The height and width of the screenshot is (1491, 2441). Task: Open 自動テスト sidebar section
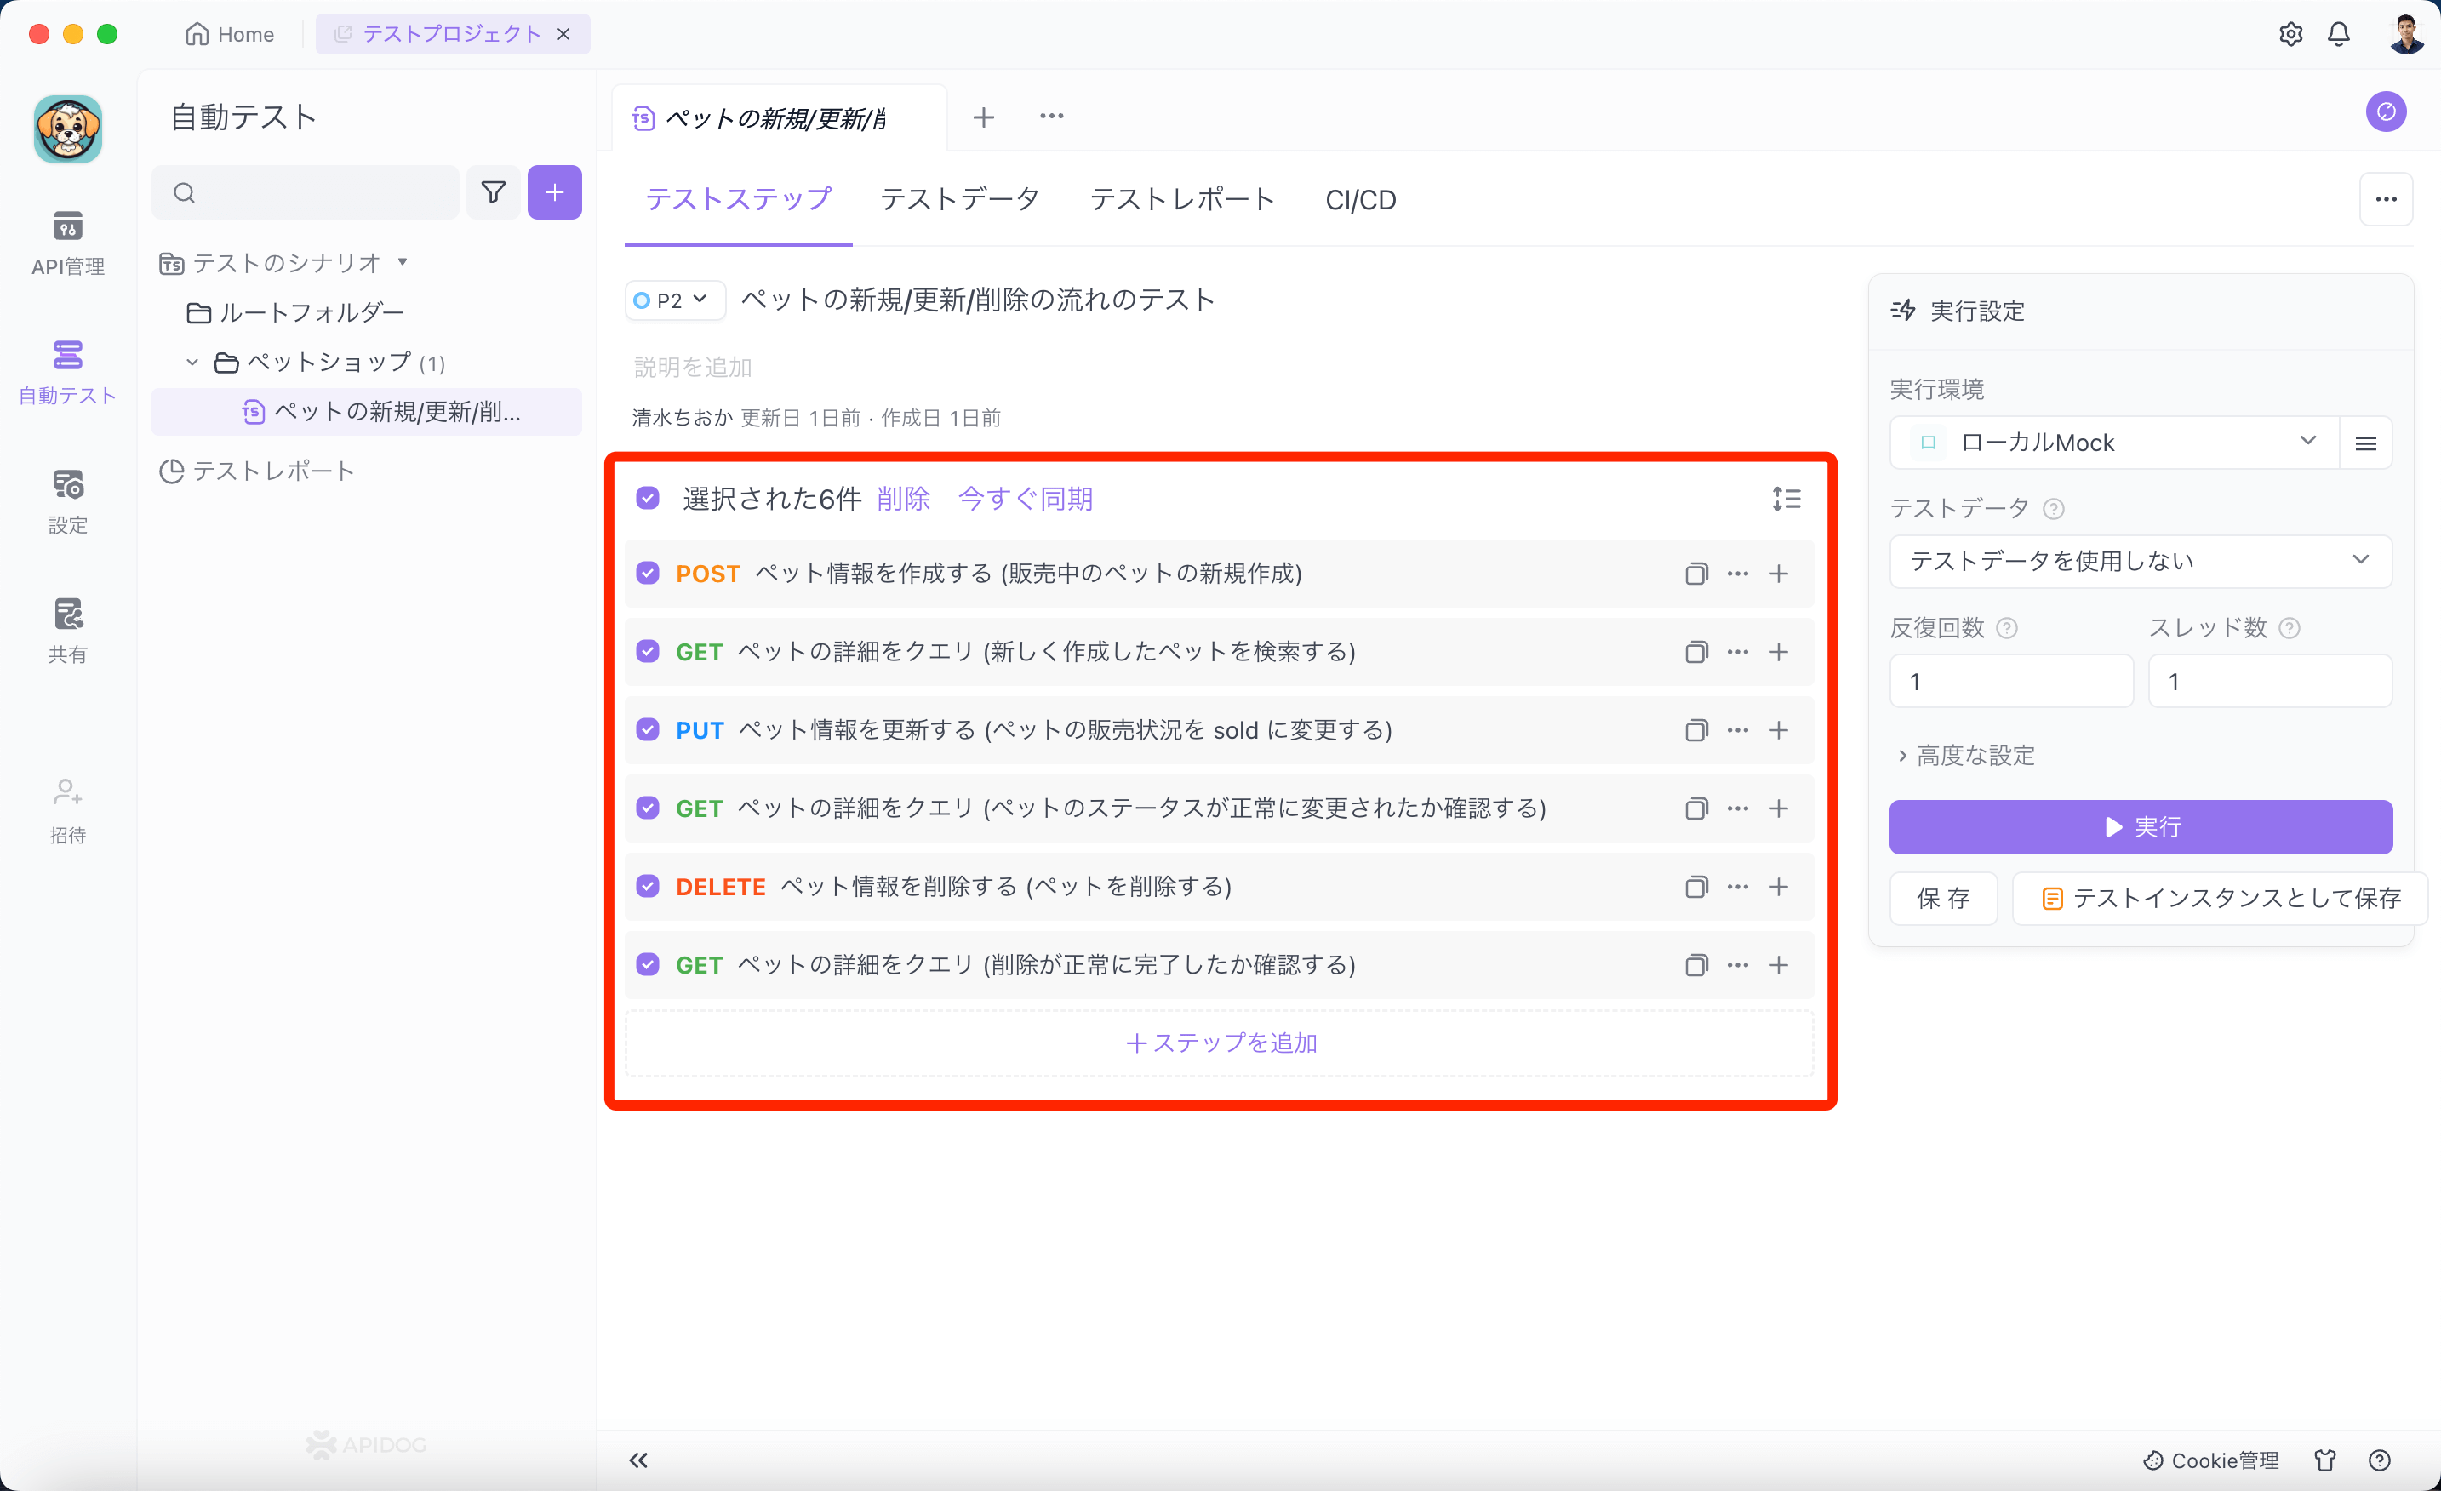[67, 373]
